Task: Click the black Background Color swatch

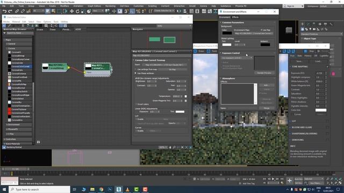Action: [x=227, y=33]
